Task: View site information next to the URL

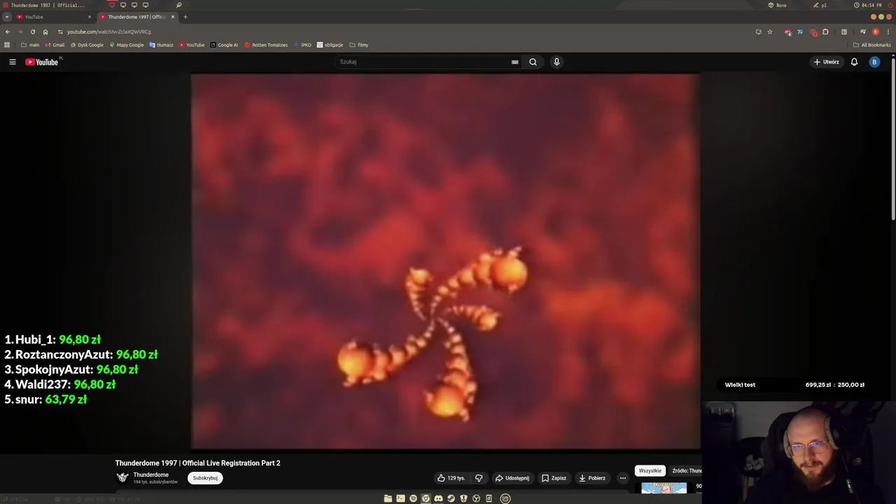Action: pos(60,31)
